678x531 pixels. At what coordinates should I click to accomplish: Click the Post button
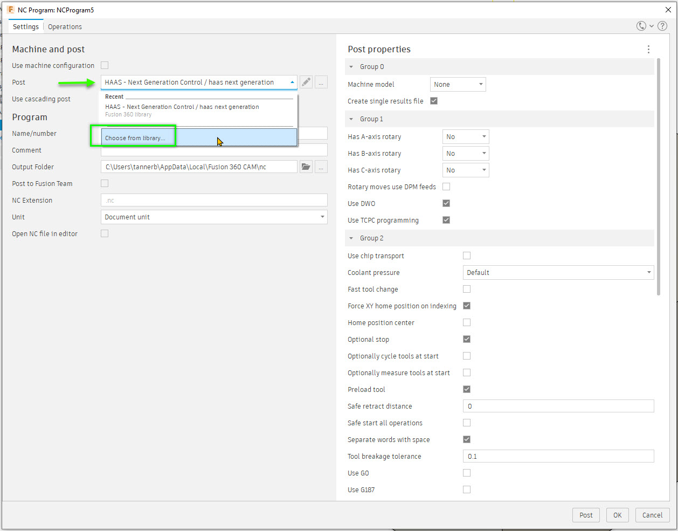(586, 515)
